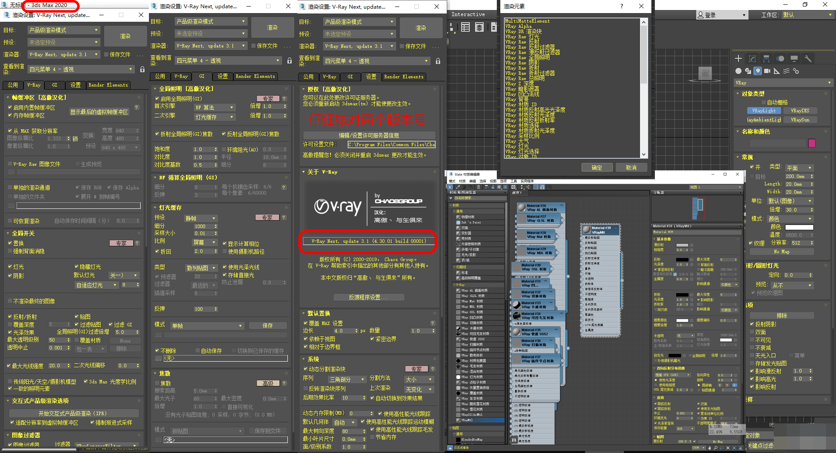
Task: Toggle 覆盖 MAX 设置 checkbox
Action: [x=306, y=323]
